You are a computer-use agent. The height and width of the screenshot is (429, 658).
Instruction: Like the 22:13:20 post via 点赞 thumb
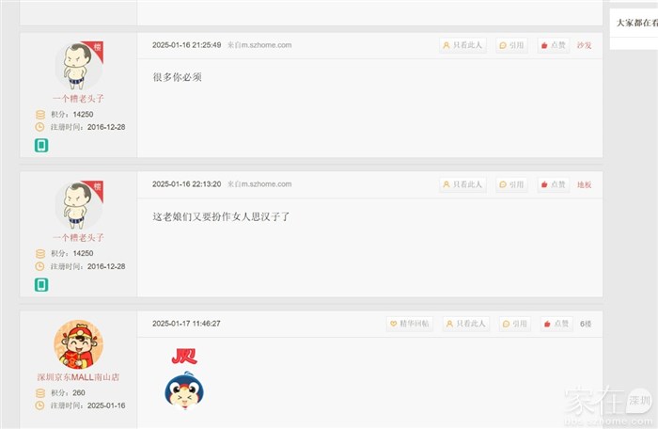[x=554, y=184]
